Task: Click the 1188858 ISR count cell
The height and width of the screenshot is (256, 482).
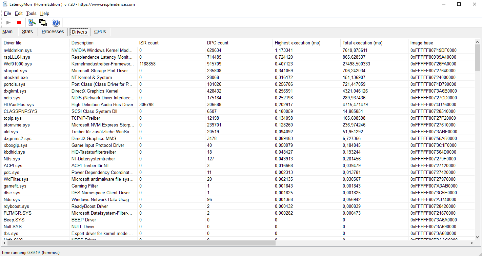Action: 147,64
